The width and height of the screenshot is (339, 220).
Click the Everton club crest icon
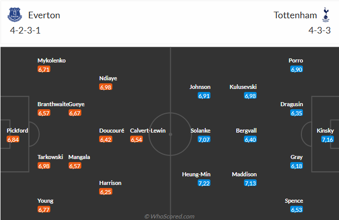point(15,15)
